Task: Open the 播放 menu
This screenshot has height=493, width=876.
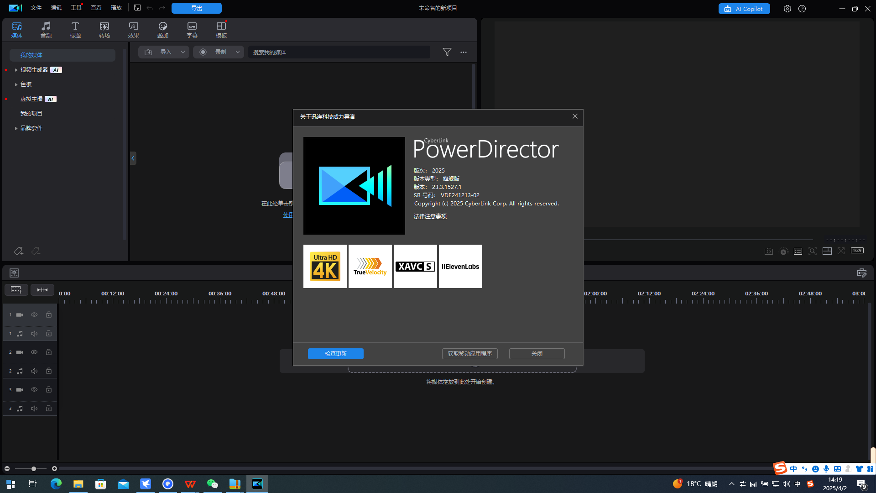Action: pos(116,8)
